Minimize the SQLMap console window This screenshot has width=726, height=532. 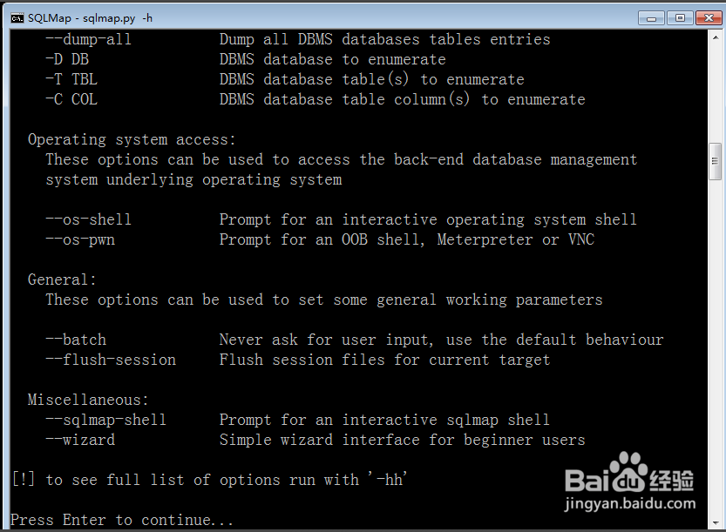tap(651, 18)
